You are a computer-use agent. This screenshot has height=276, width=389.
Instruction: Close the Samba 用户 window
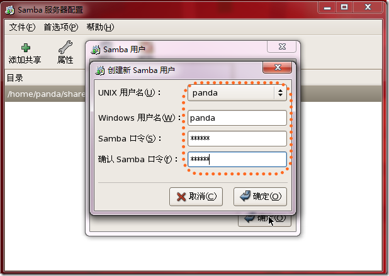tap(282, 47)
